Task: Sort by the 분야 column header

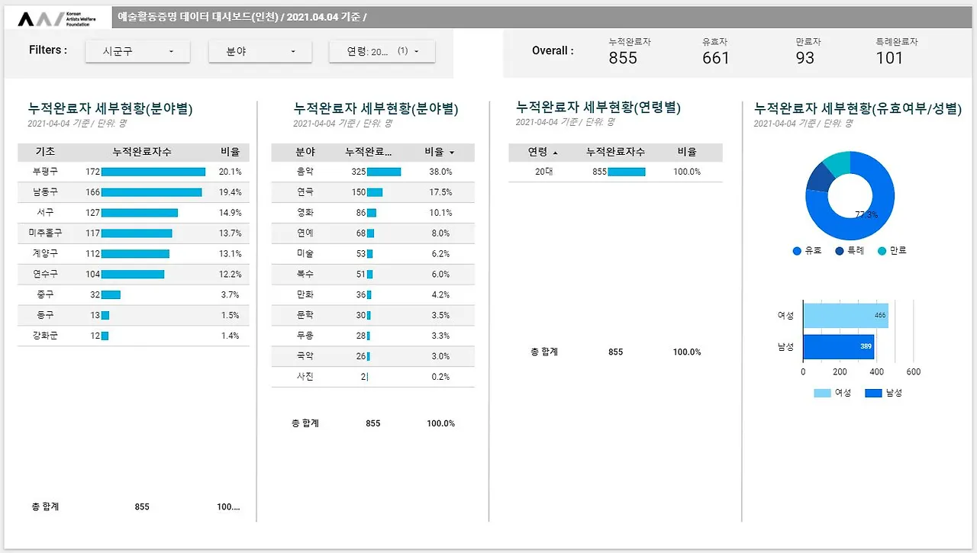Action: pos(305,152)
